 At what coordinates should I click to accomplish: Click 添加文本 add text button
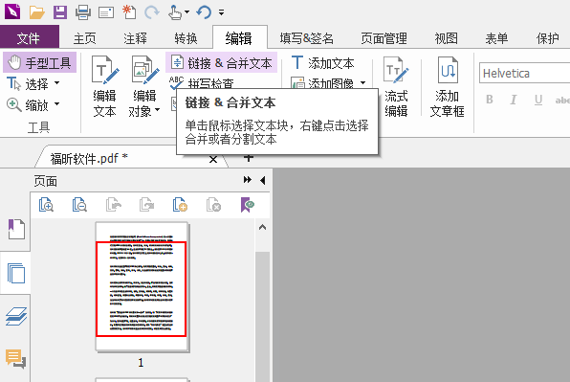323,63
